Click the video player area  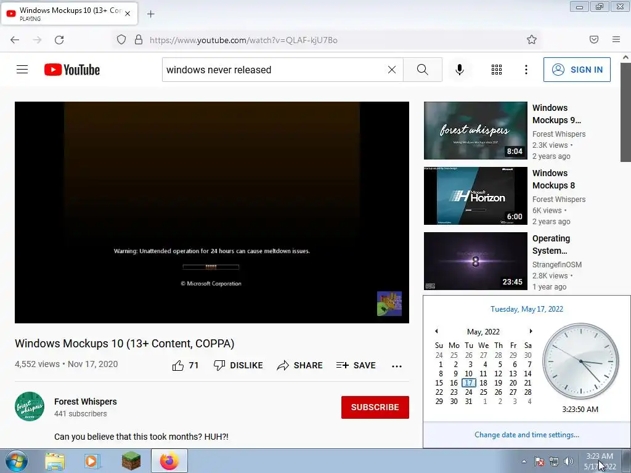(212, 212)
